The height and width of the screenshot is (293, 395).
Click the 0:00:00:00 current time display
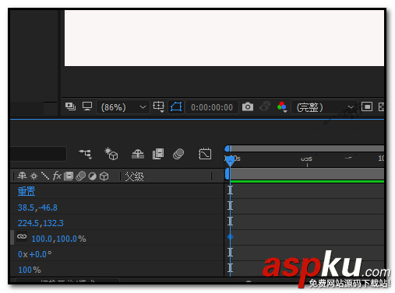pyautogui.click(x=212, y=107)
